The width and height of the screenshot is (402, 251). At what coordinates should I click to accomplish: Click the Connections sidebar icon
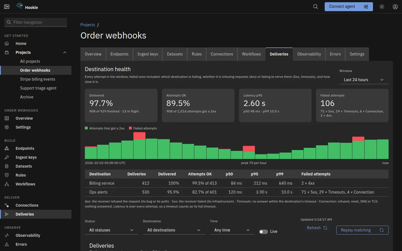(x=7, y=205)
